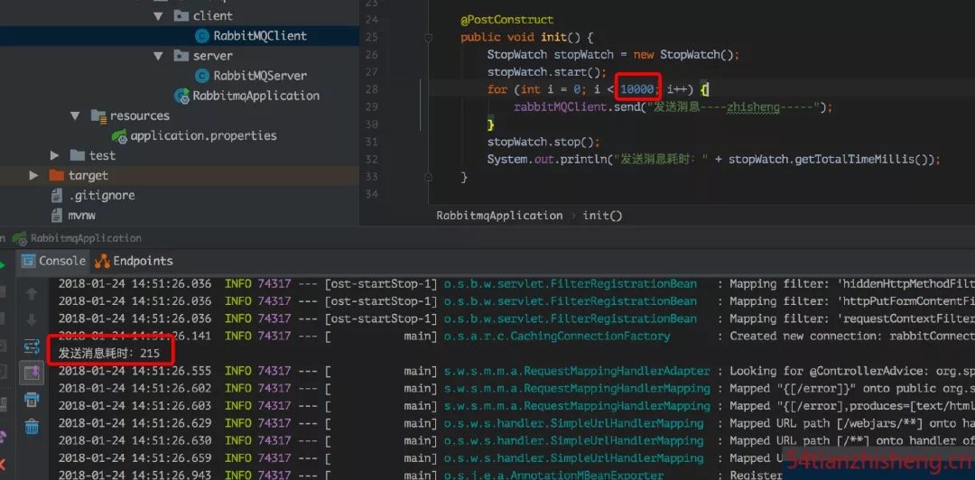Collapse the resources folder
Image resolution: width=975 pixels, height=480 pixels.
75,115
